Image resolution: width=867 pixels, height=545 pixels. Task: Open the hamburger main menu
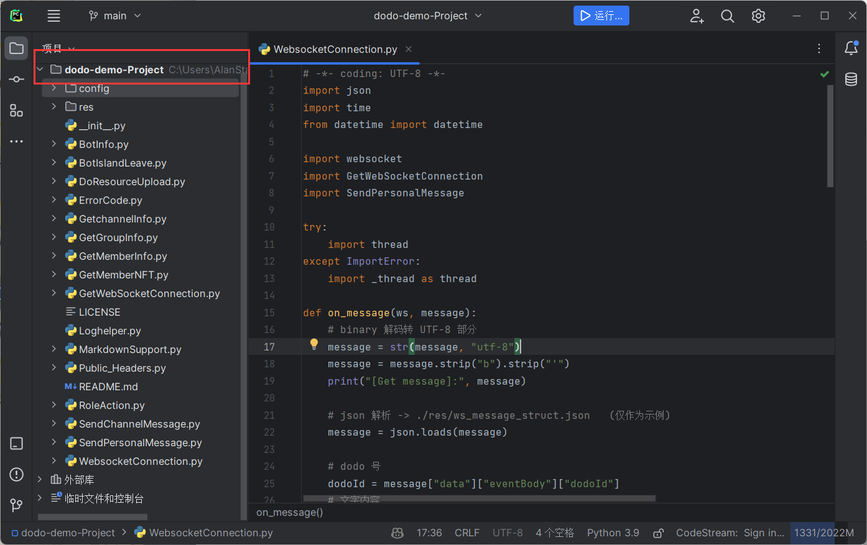pos(54,16)
